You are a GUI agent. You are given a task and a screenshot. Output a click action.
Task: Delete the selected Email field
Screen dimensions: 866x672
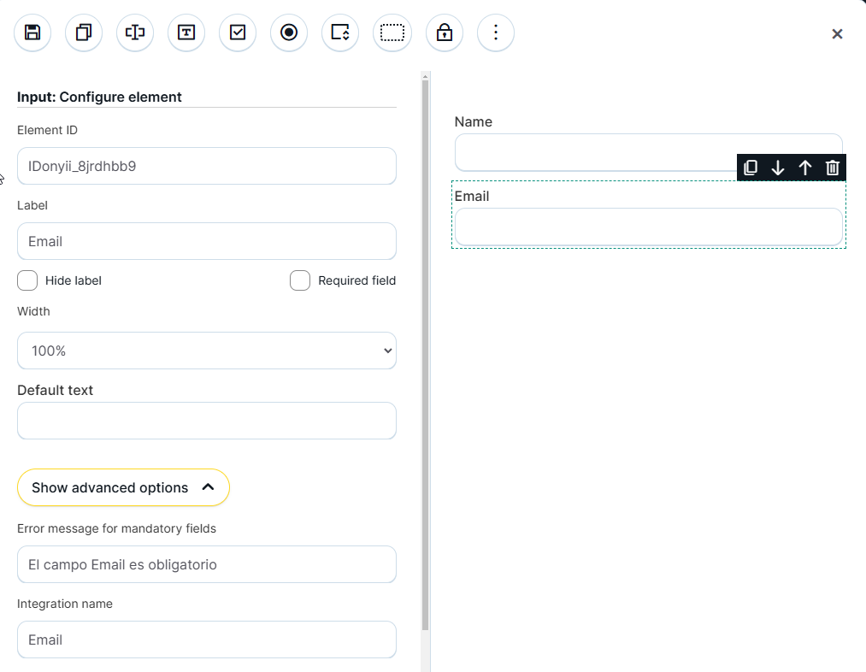tap(833, 168)
